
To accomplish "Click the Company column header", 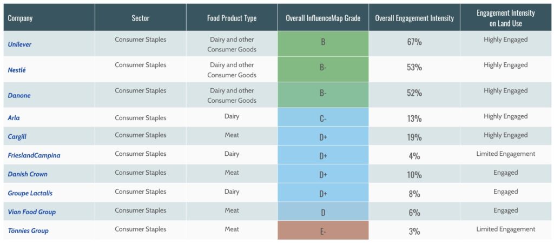I will click(20, 18).
